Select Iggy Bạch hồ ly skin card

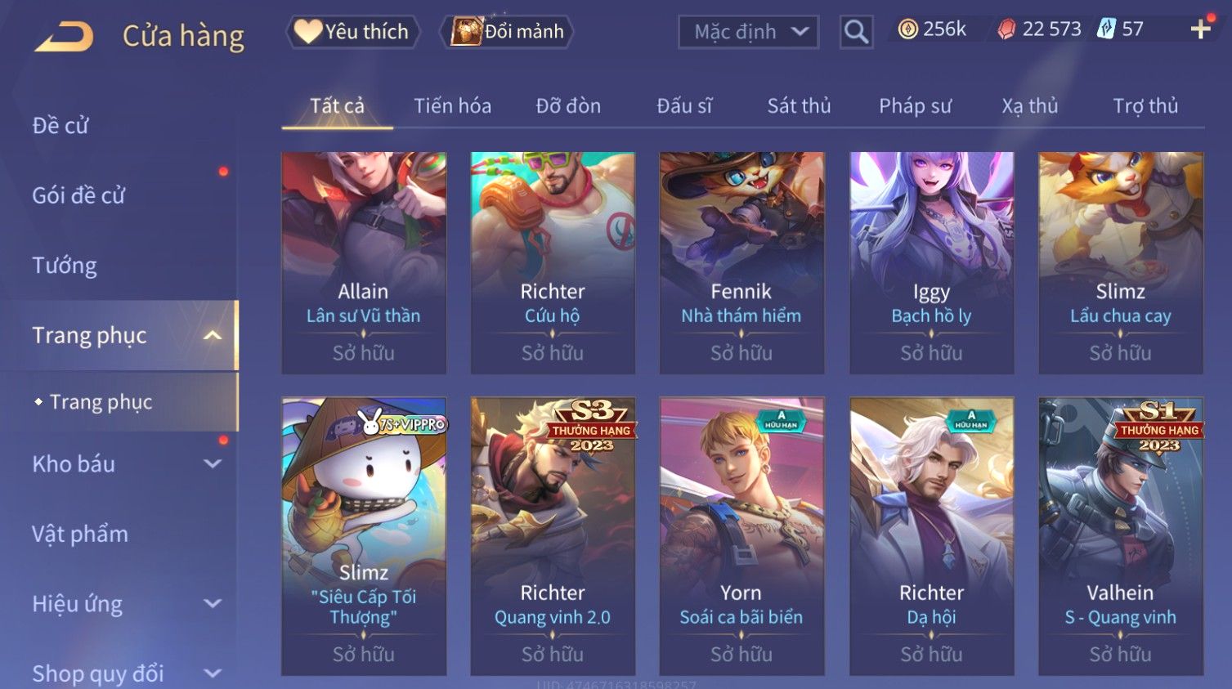click(931, 262)
